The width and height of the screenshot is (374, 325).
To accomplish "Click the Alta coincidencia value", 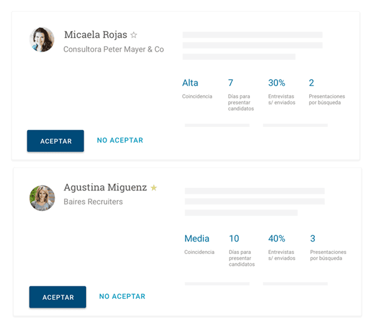I will tap(190, 83).
